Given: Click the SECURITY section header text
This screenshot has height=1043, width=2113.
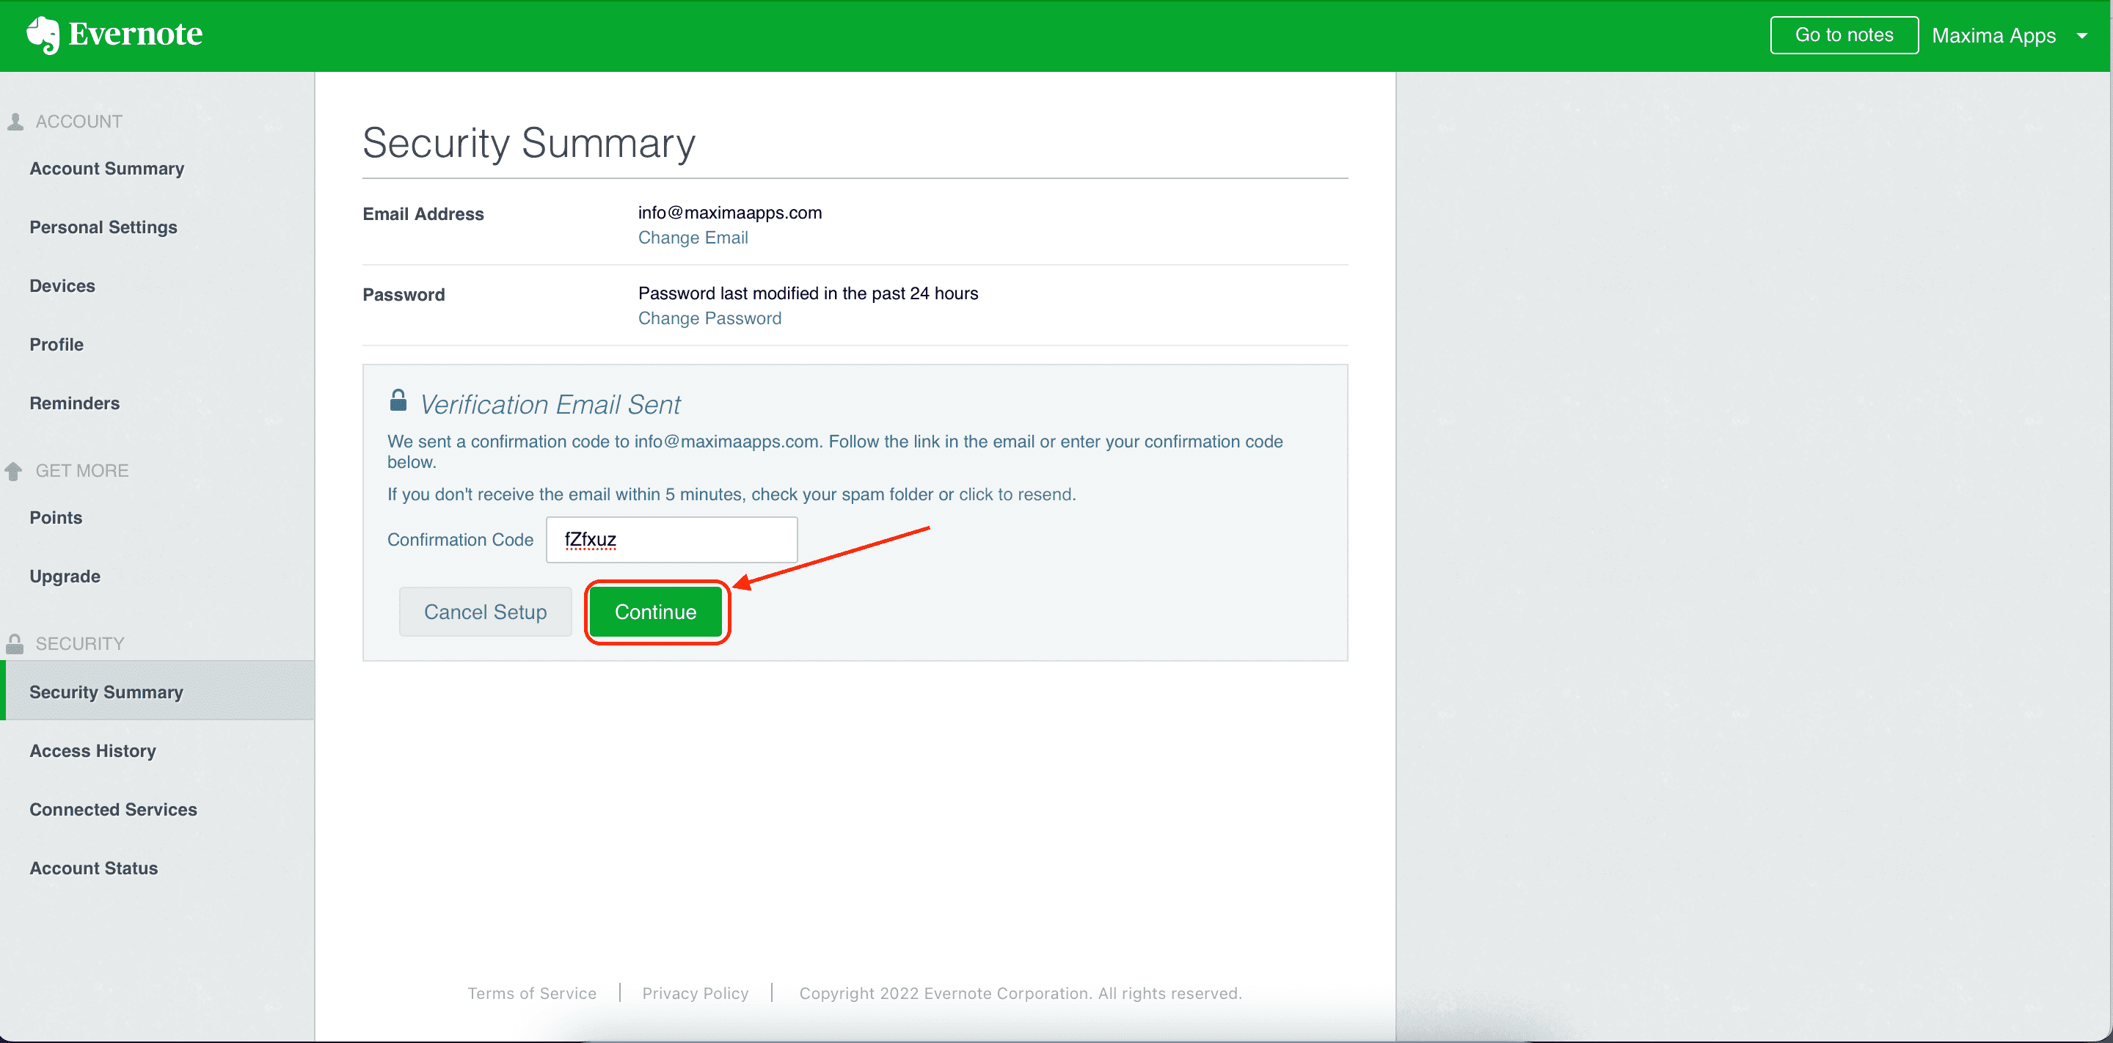Looking at the screenshot, I should pos(79,644).
